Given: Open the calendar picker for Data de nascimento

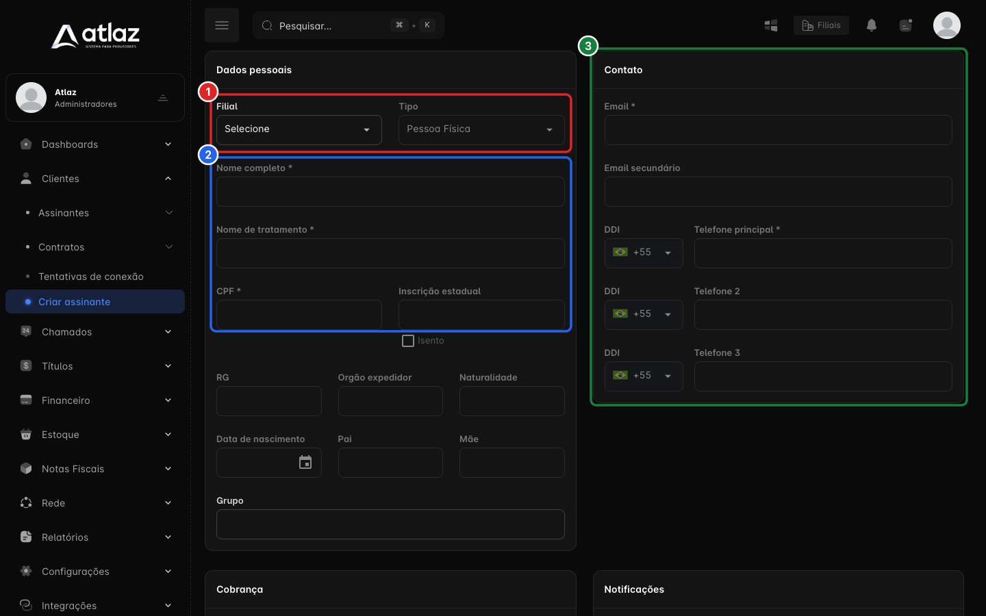Looking at the screenshot, I should point(305,463).
